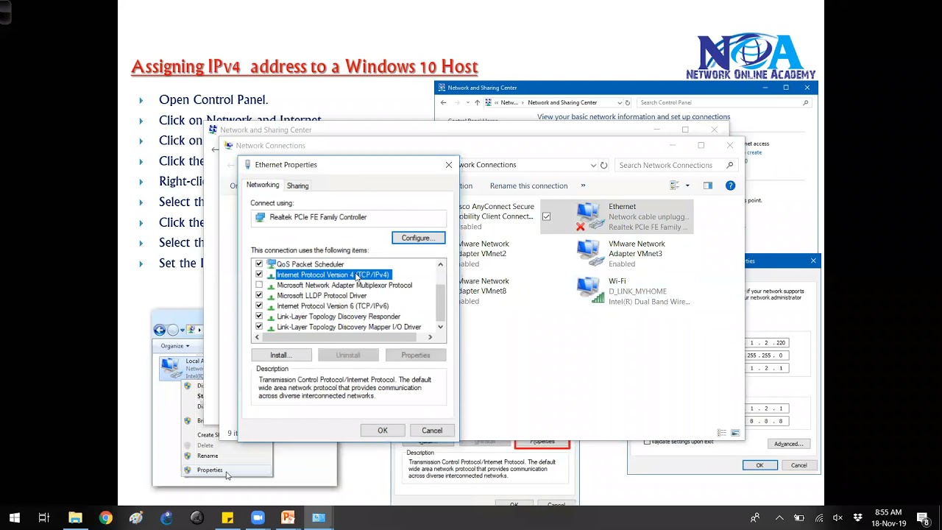Open the notification center icon
The image size is (942, 530).
click(924, 517)
